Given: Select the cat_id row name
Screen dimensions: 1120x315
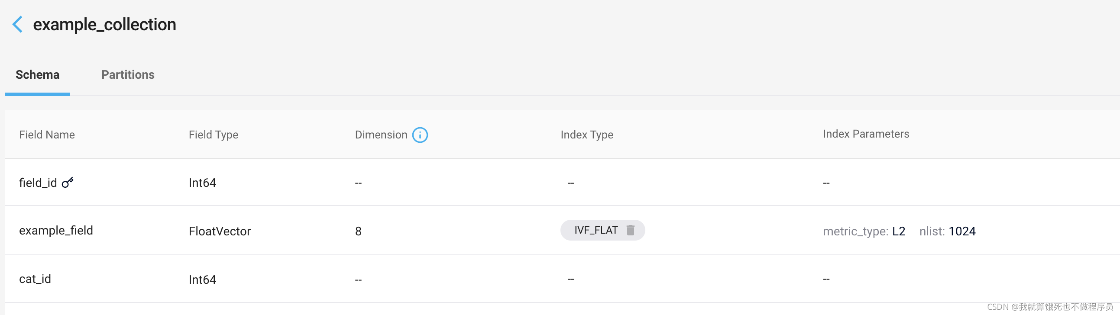Looking at the screenshot, I should click(x=35, y=279).
